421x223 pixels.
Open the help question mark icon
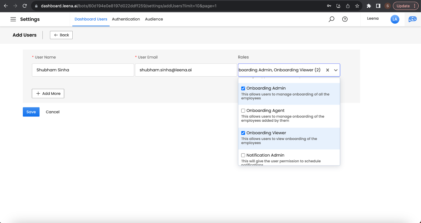[x=345, y=19]
